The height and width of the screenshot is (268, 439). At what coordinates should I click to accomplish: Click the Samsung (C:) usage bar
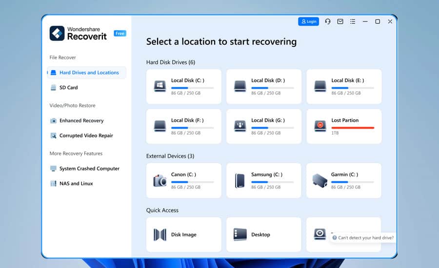[x=272, y=182]
